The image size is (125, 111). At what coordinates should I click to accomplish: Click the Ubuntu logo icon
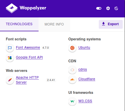click(x=72, y=48)
